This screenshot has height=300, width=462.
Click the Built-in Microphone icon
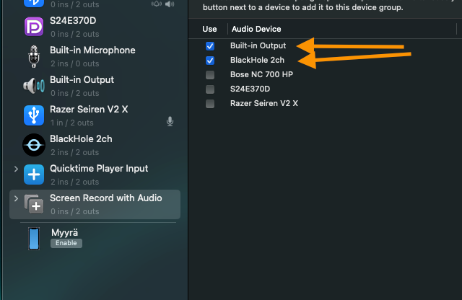(x=34, y=56)
